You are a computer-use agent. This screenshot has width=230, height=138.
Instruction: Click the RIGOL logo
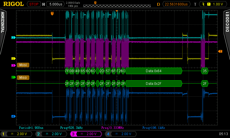coord(14,4)
